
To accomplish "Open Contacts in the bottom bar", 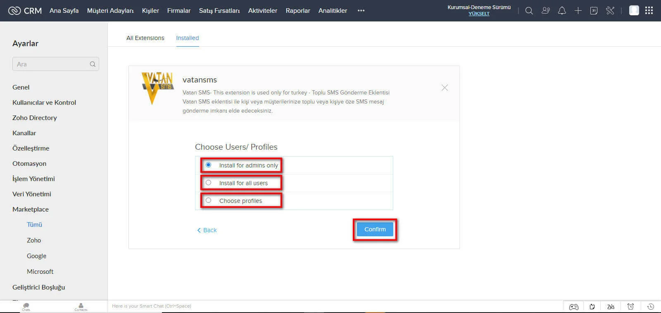I will (x=81, y=307).
